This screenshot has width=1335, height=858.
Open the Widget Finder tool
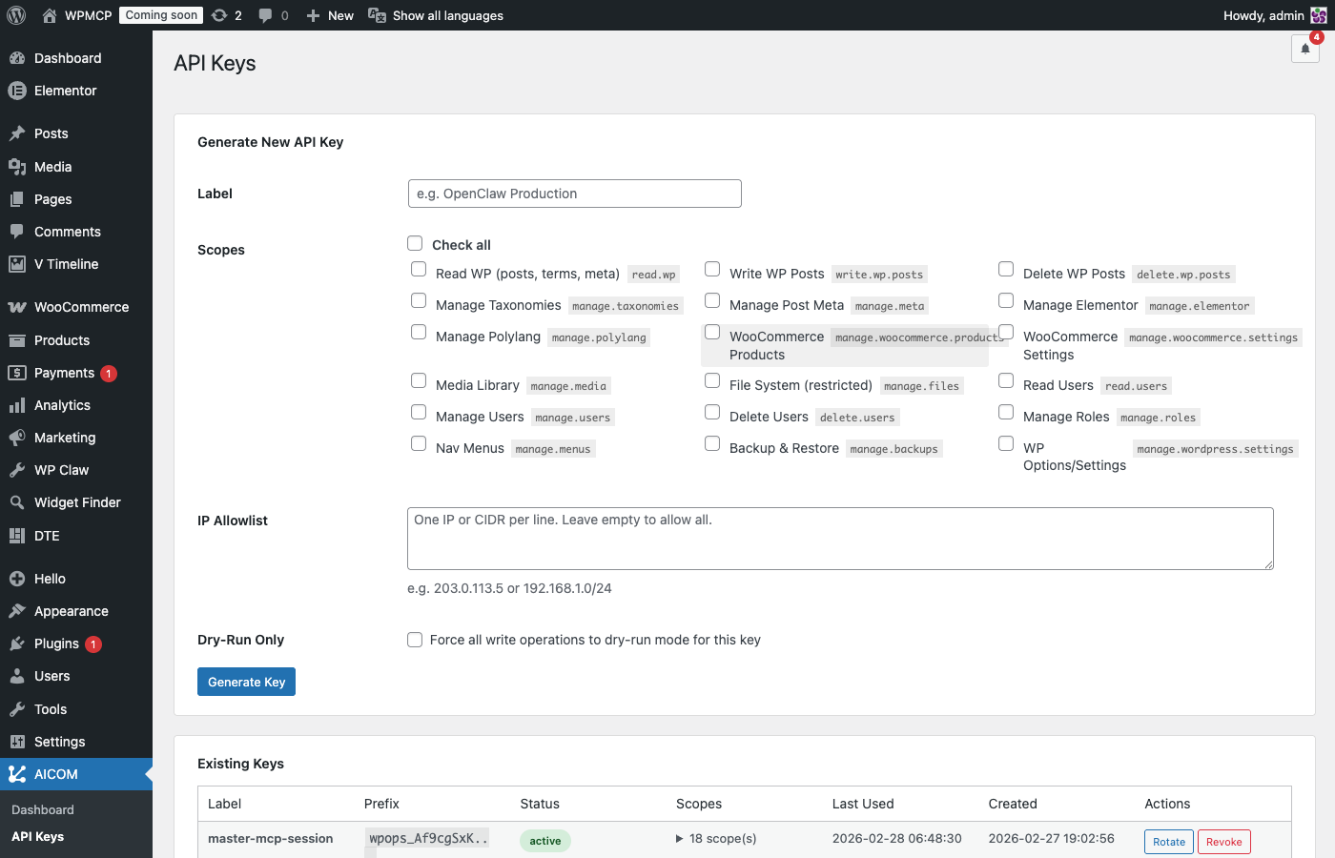(78, 502)
